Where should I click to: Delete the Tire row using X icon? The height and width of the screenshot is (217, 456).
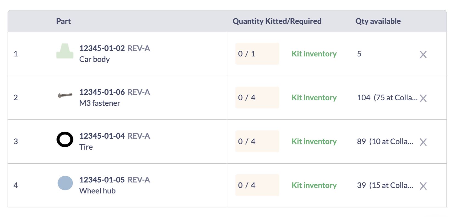click(423, 142)
